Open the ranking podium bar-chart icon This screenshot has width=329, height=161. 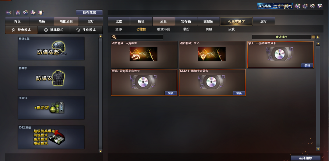tap(18, 13)
